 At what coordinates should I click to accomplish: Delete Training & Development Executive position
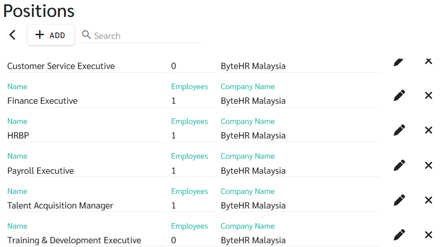428,235
